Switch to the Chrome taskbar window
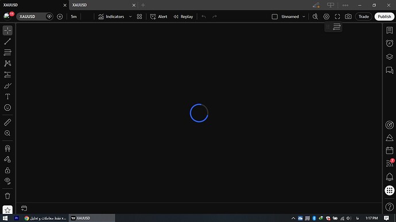The image size is (396, 222). tap(45, 218)
